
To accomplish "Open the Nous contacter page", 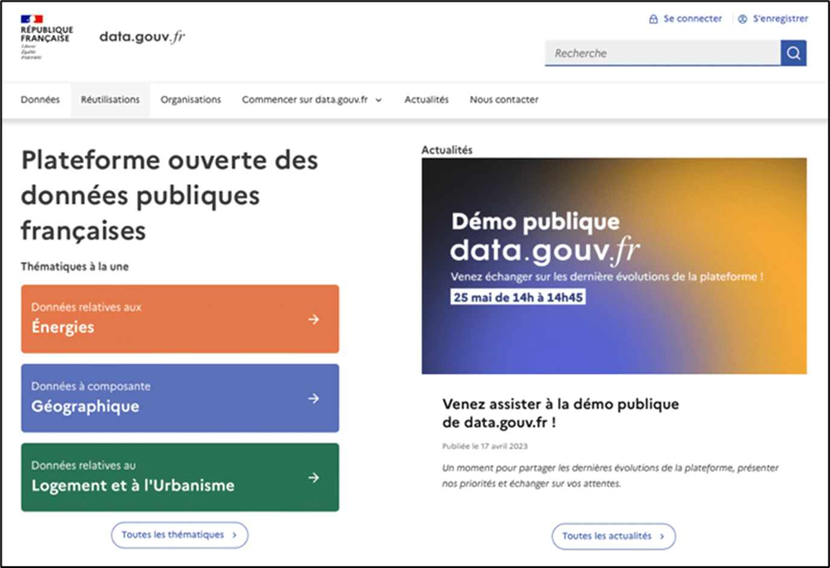I will pyautogui.click(x=504, y=99).
